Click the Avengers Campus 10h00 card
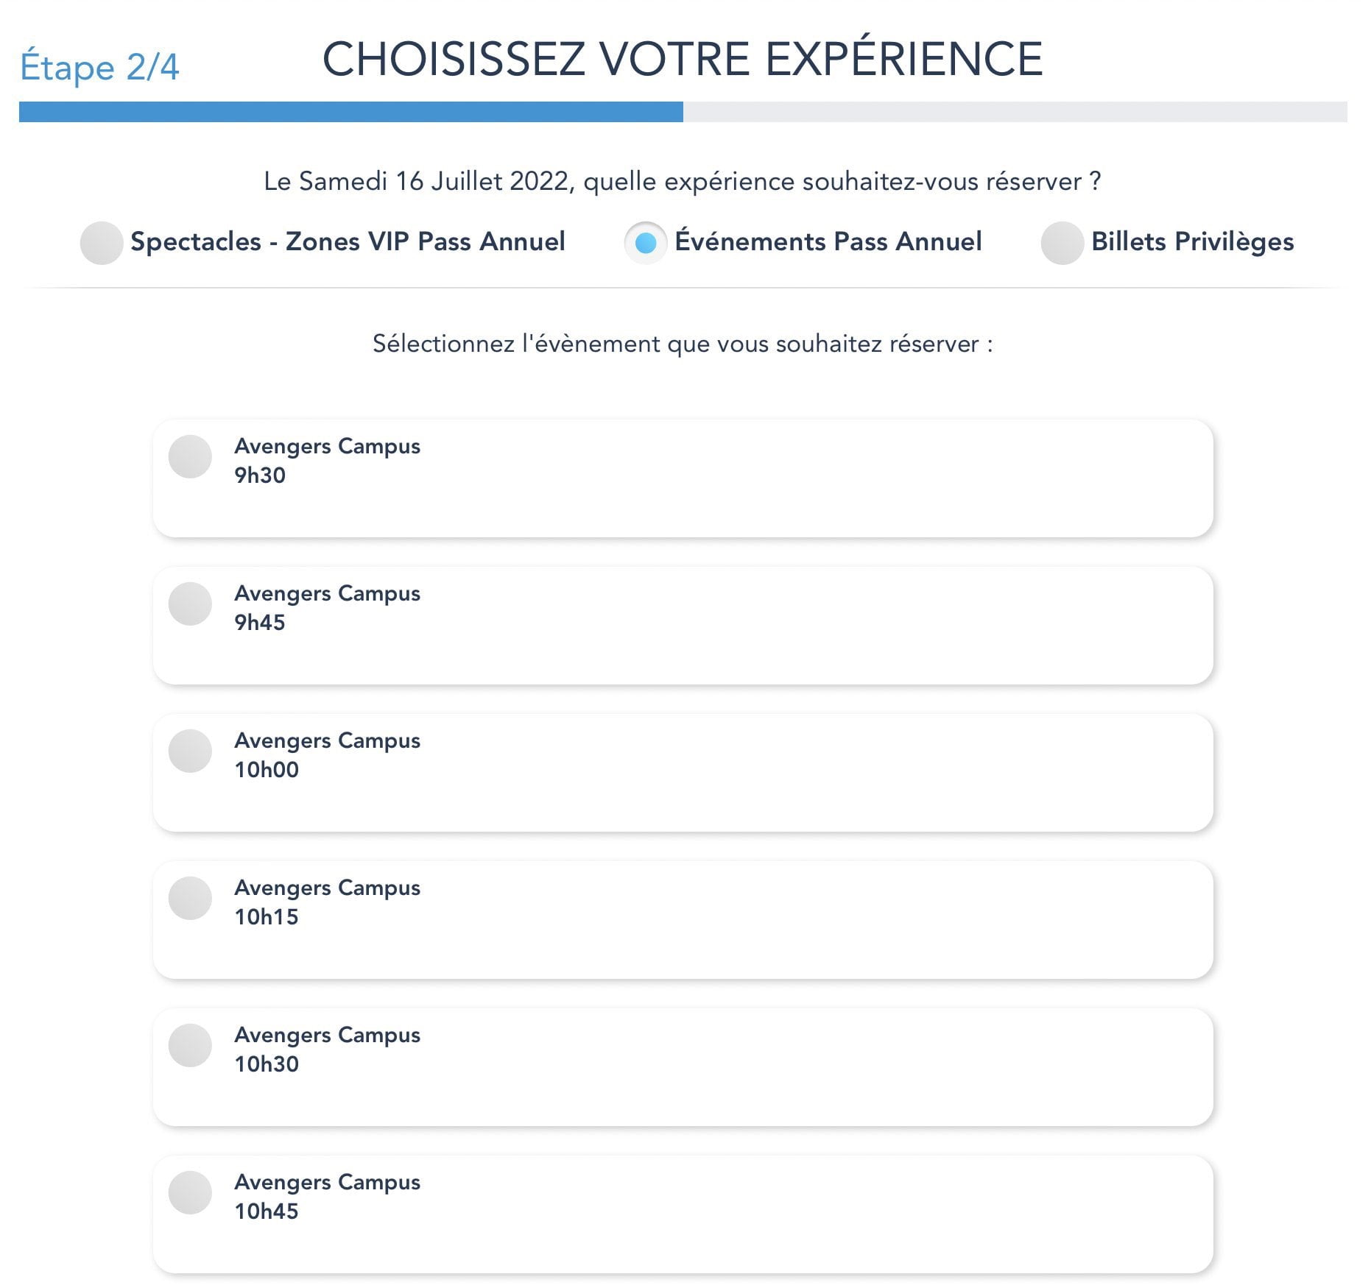The width and height of the screenshot is (1371, 1288). (x=683, y=773)
